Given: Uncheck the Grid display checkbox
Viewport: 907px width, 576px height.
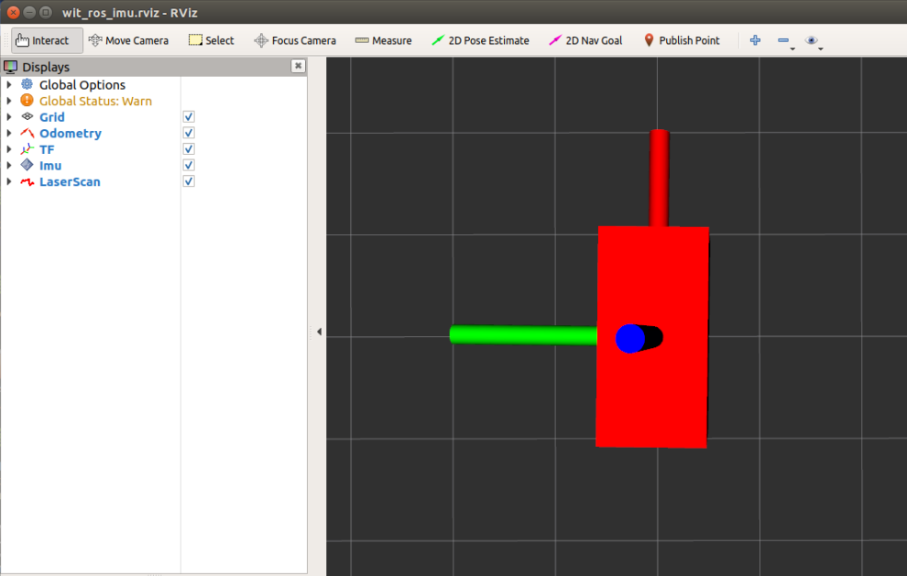Looking at the screenshot, I should [189, 117].
